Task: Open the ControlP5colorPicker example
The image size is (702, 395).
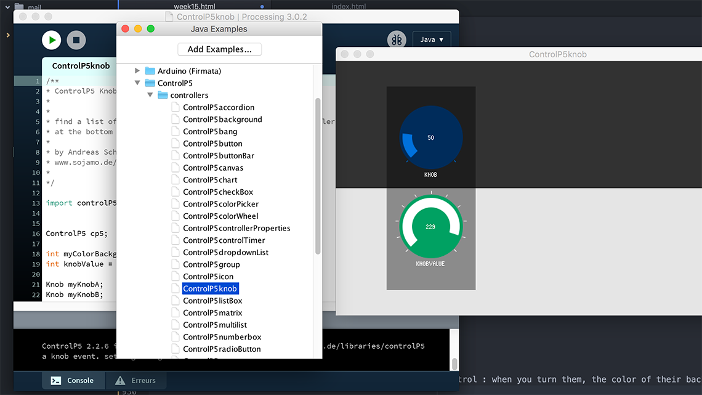Action: tap(220, 204)
